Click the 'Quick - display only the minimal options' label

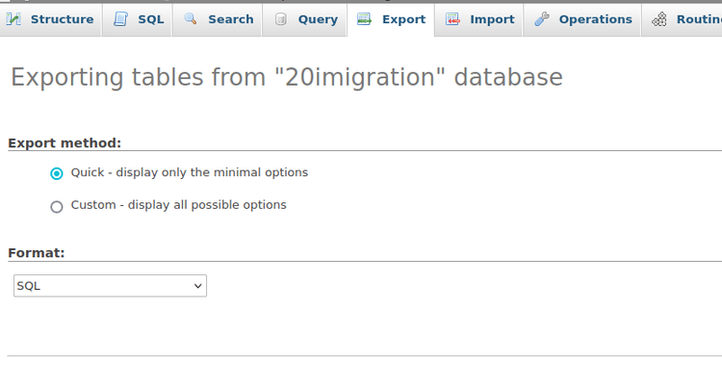click(x=190, y=172)
